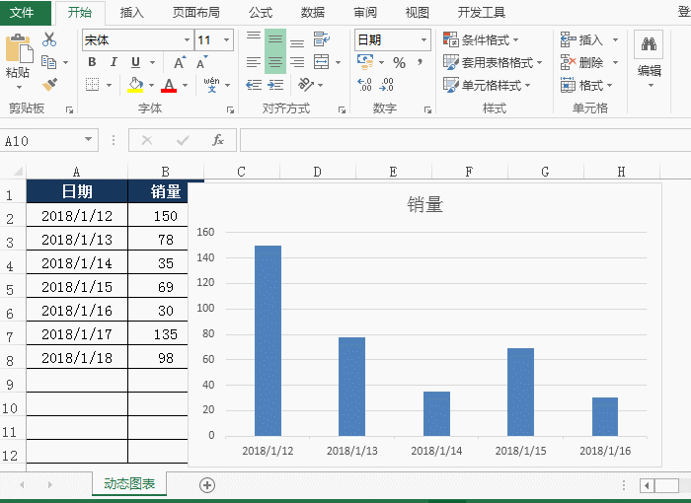Click the formula bar input field

pos(465,140)
